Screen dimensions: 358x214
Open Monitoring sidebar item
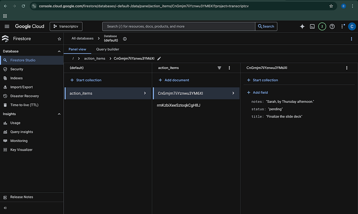[32, 141]
